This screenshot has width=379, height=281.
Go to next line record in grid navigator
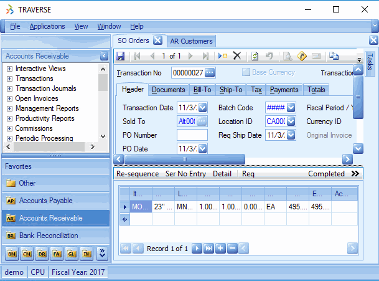pos(197,249)
